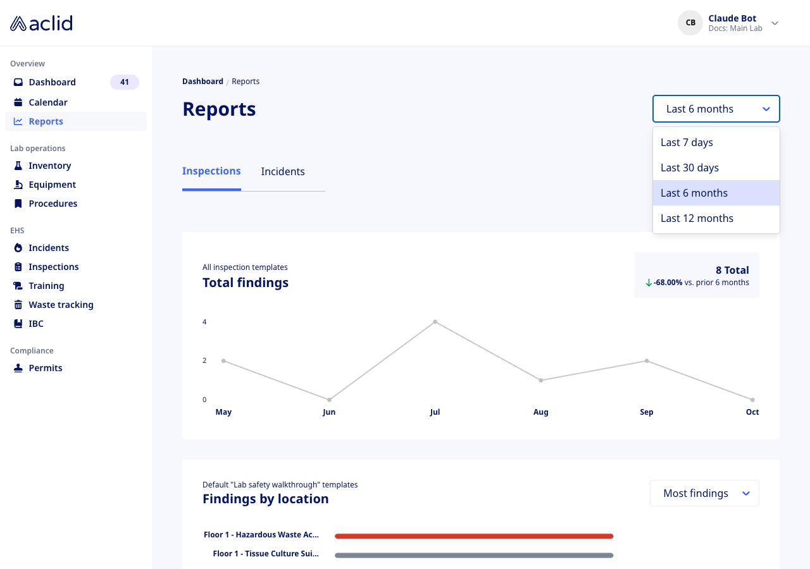The image size is (810, 569).
Task: Click the Equipment microscope icon
Action: pos(18,185)
